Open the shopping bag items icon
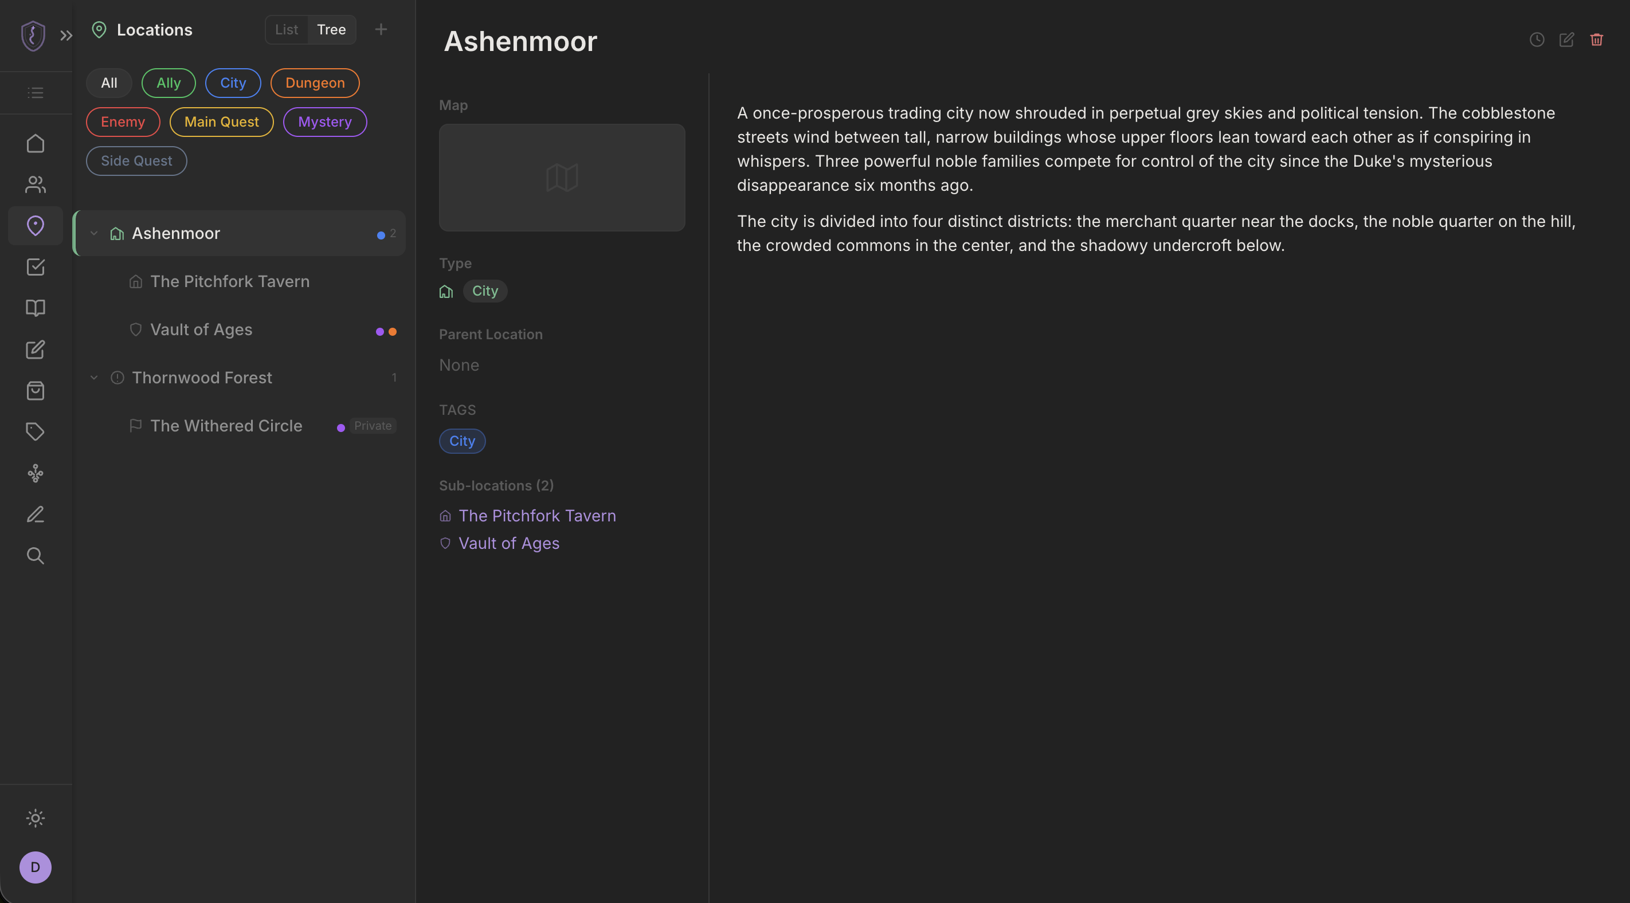Viewport: 1630px width, 903px height. [36, 390]
